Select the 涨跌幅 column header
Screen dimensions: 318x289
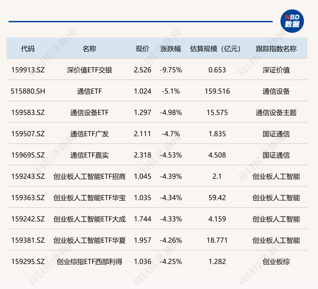(170, 49)
